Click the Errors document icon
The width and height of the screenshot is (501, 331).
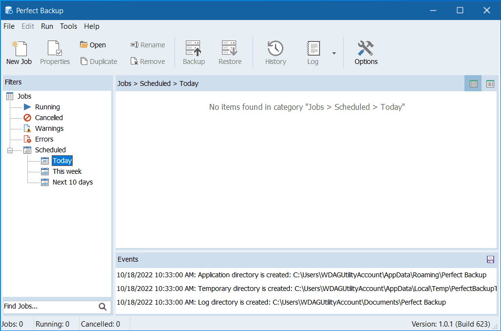coord(27,139)
